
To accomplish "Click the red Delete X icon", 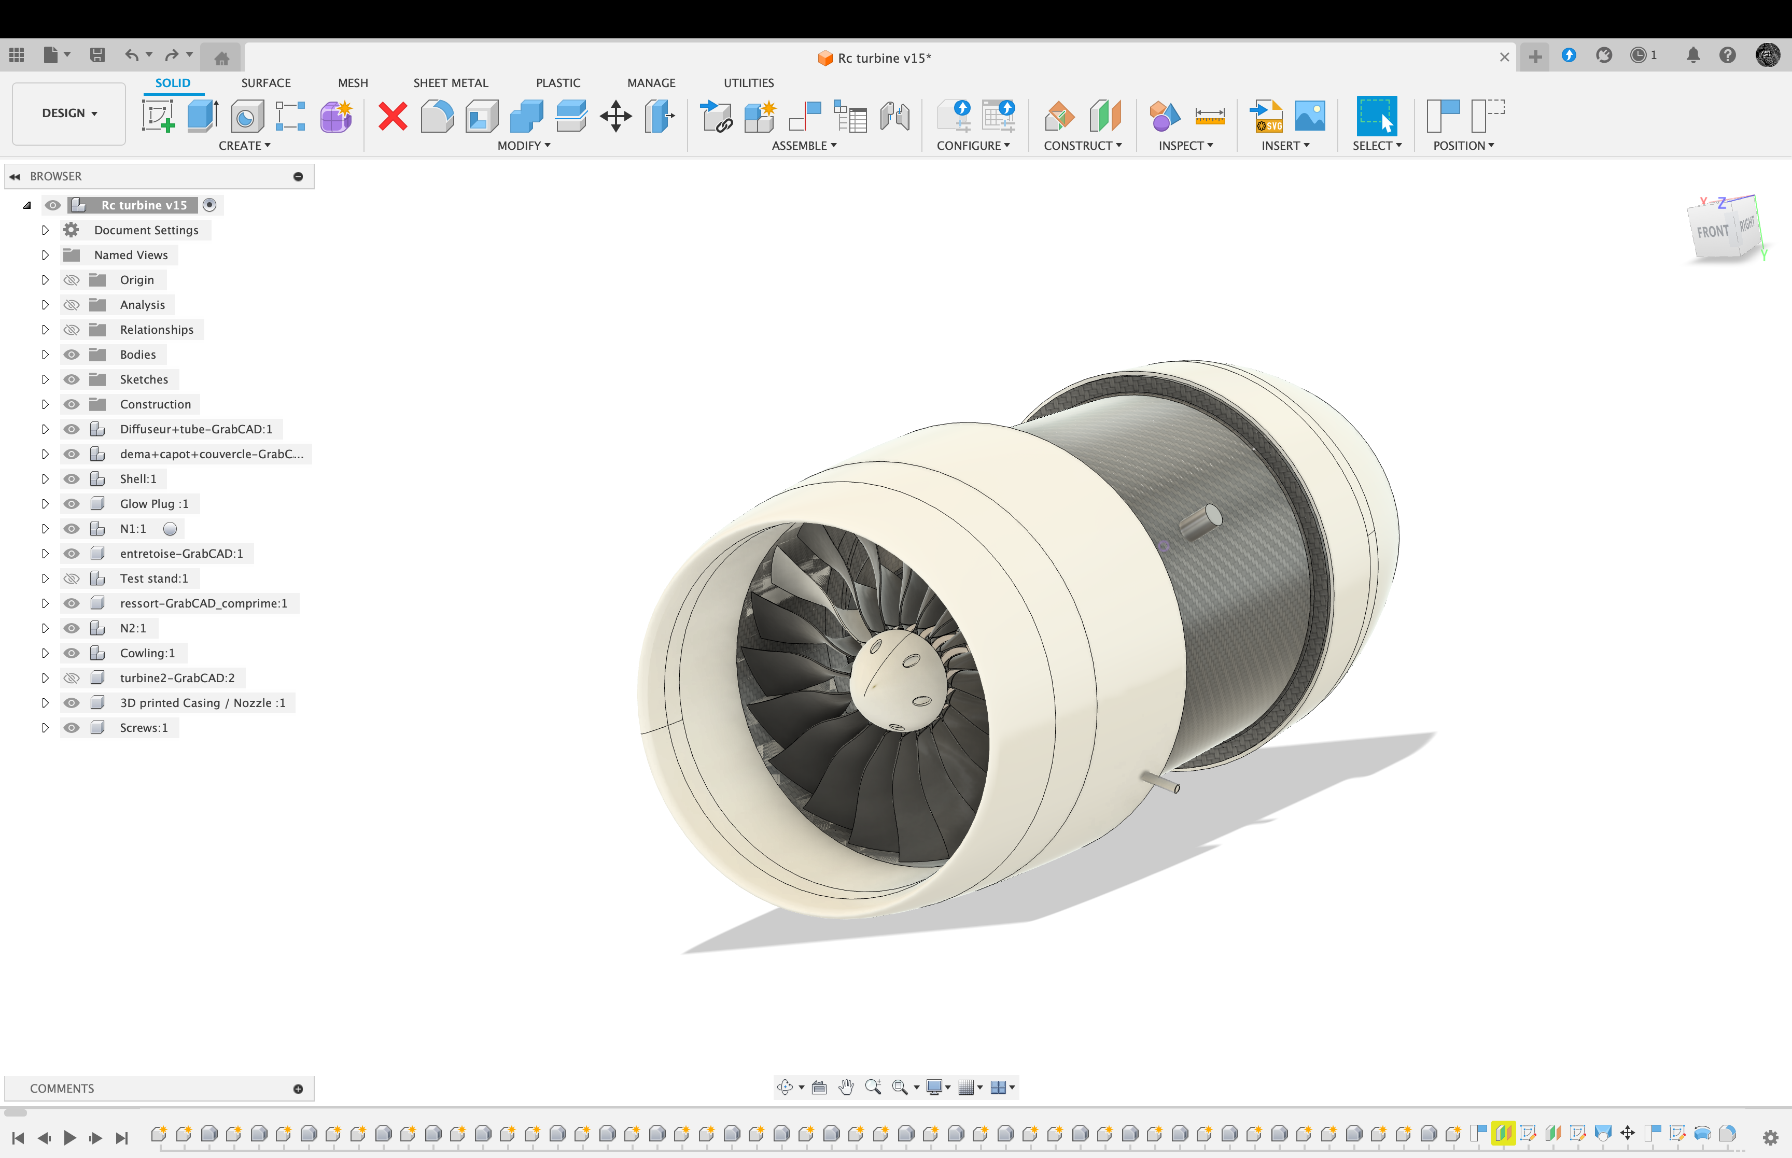I will (x=393, y=117).
